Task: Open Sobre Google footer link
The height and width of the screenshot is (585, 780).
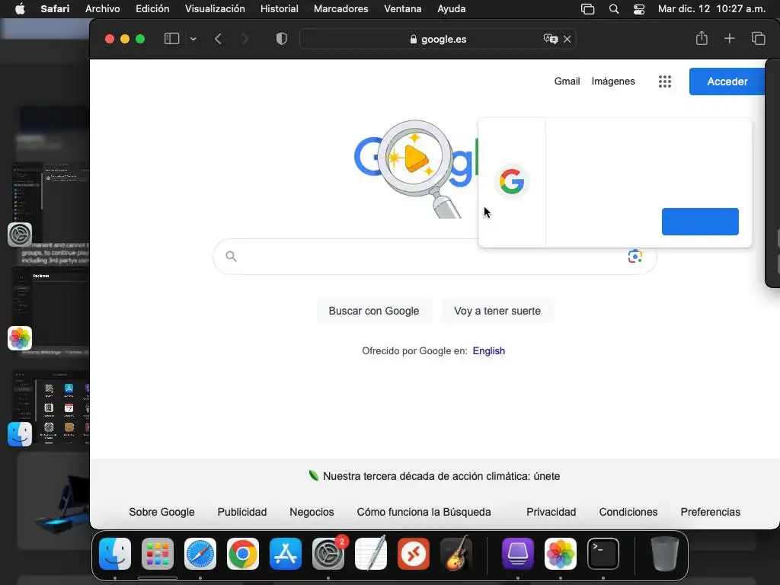Action: pos(161,512)
